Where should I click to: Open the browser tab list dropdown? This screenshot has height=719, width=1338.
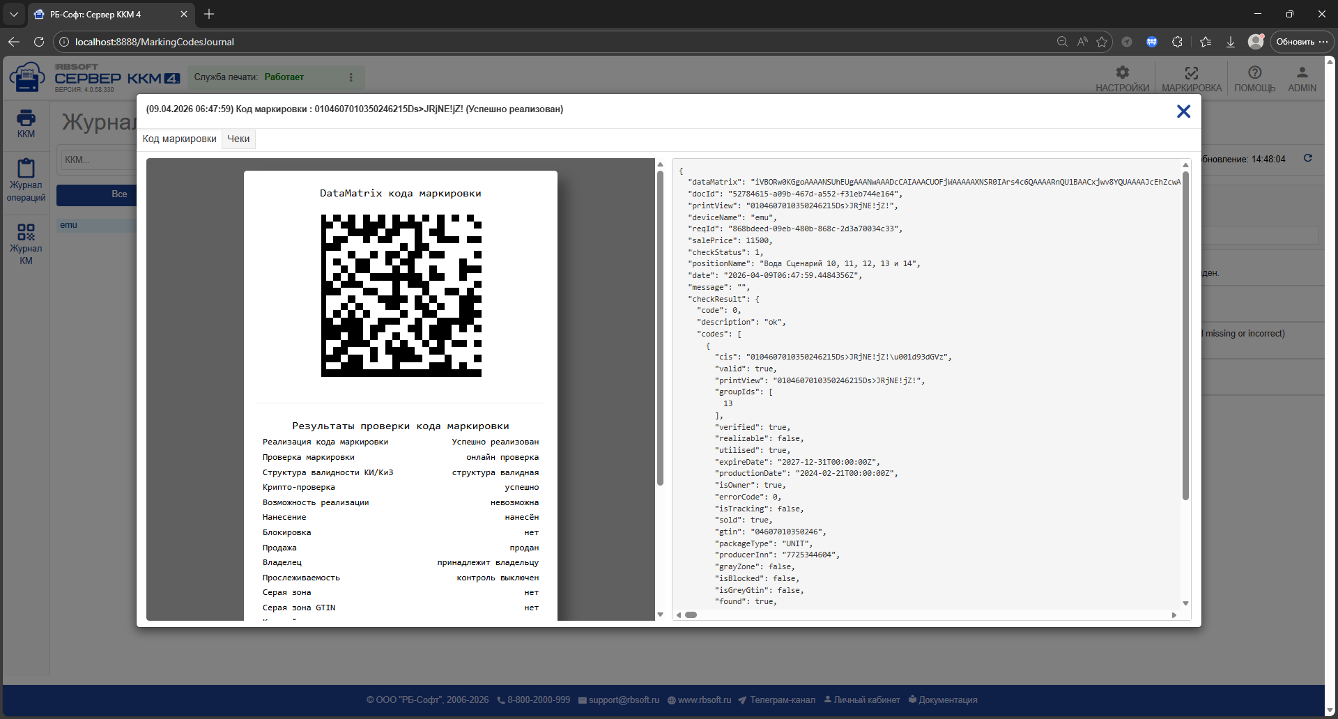[x=14, y=14]
